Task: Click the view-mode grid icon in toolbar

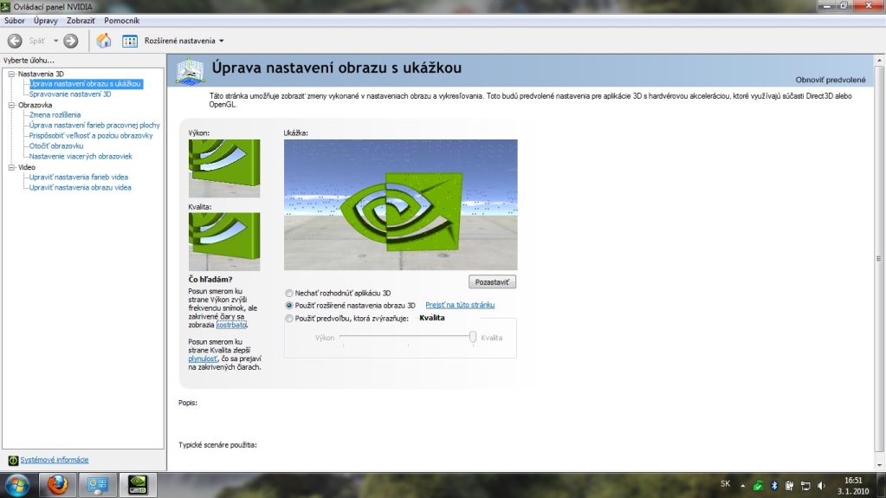Action: (x=130, y=41)
